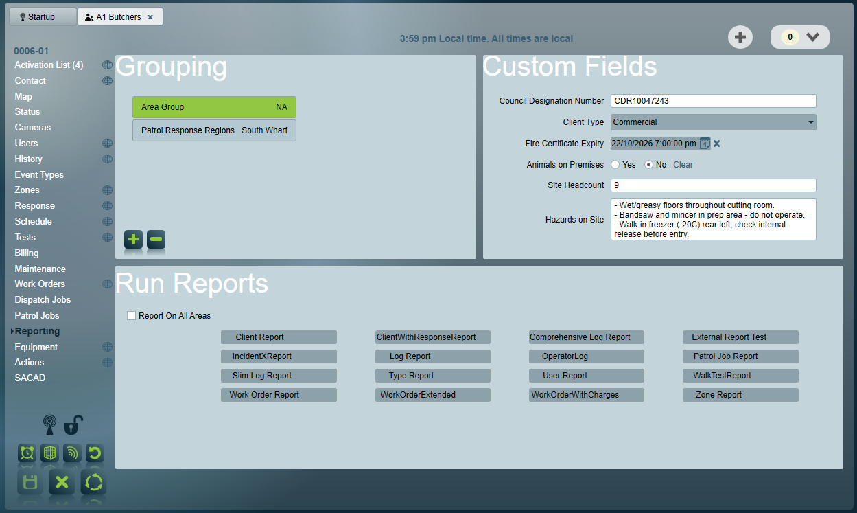Run the Zone Report
Image resolution: width=857 pixels, height=513 pixels.
click(x=740, y=395)
